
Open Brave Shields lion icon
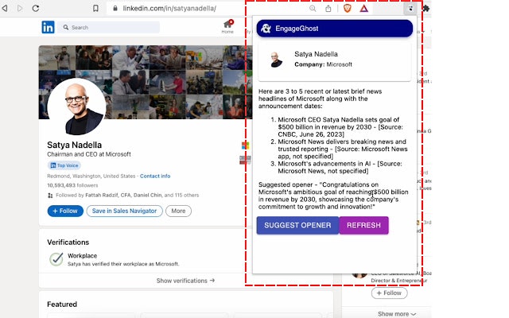coord(347,9)
